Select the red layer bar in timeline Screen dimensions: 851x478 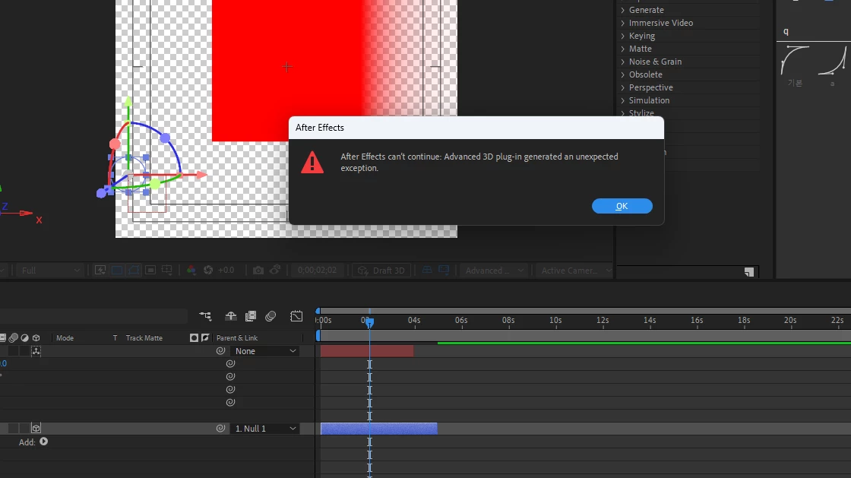[367, 351]
